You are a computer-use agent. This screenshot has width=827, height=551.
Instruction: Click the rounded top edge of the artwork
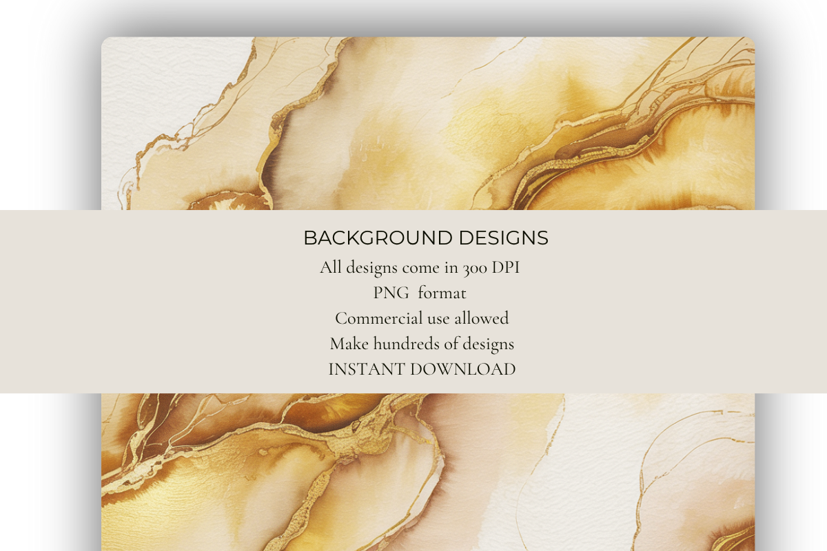point(427,38)
